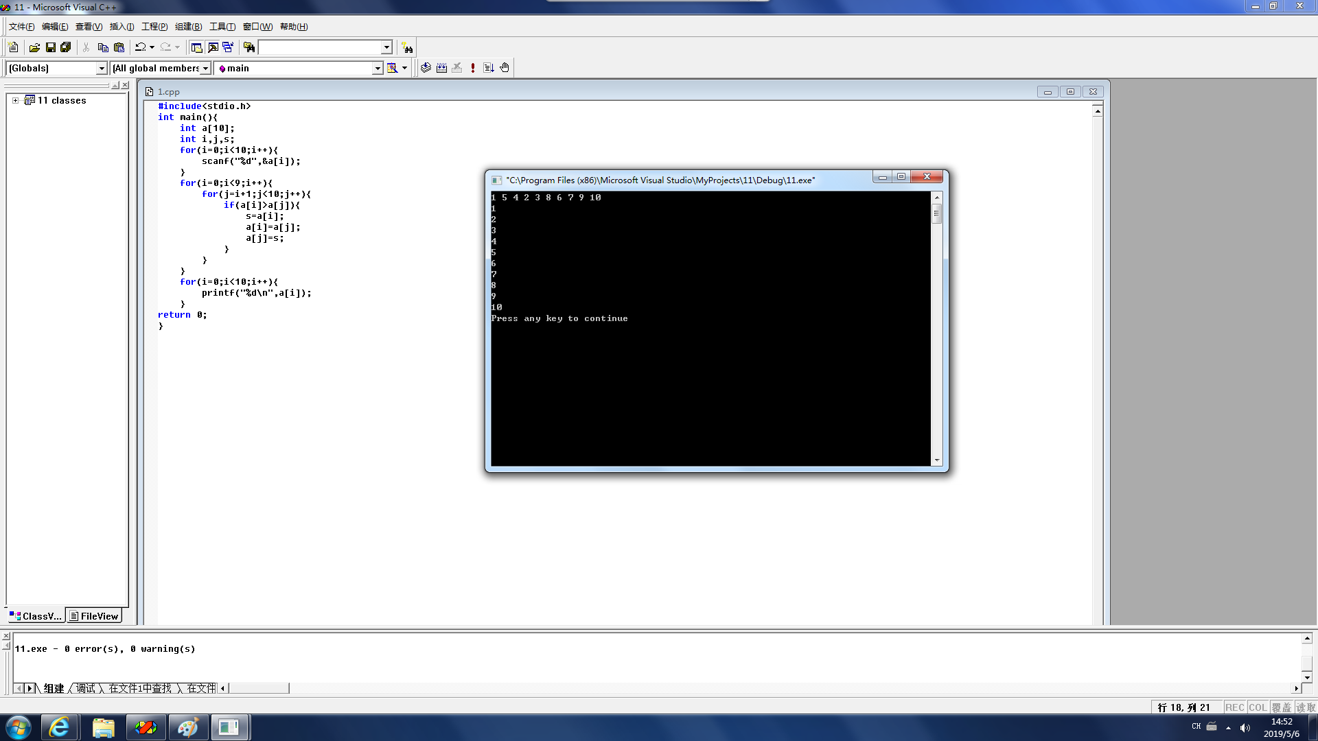Click the Go debug icon
Image resolution: width=1318 pixels, height=741 pixels.
point(489,68)
